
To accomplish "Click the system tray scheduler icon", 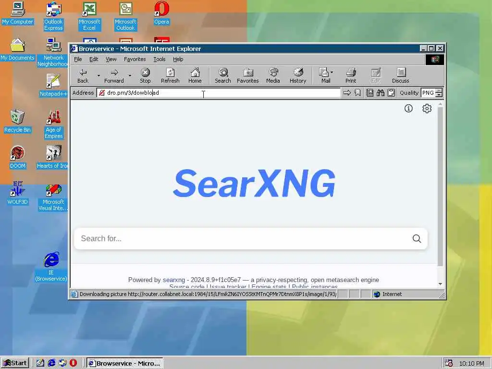I will [448, 363].
